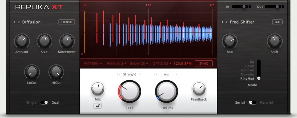Select next effect arrow beside Freq Shifter

coord(227,22)
